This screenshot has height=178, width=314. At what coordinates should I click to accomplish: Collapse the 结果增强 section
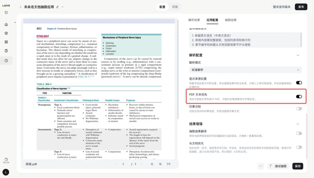point(298,124)
